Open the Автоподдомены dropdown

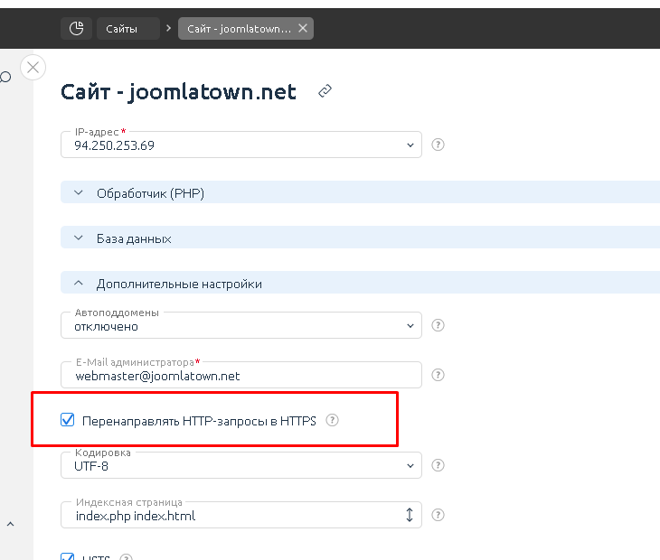(x=241, y=325)
